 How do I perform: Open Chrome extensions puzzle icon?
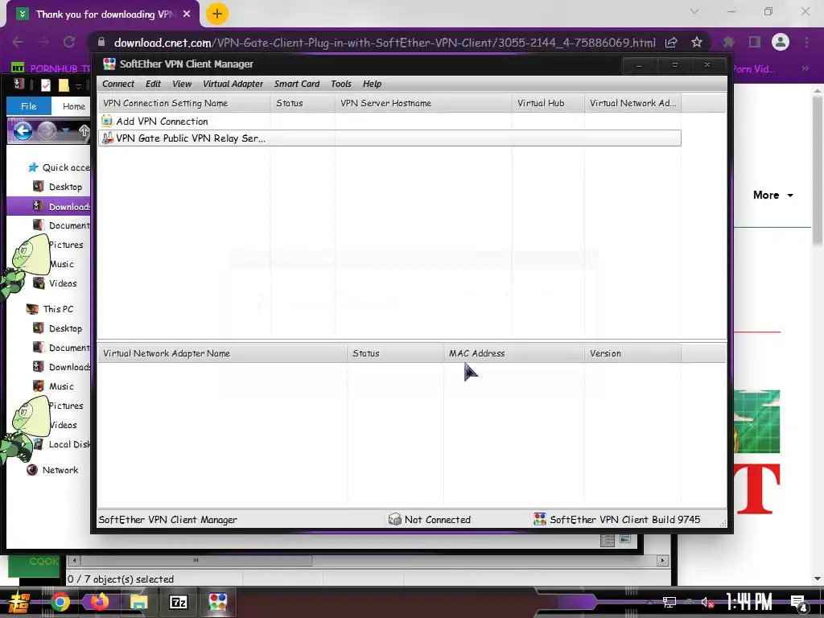(729, 42)
